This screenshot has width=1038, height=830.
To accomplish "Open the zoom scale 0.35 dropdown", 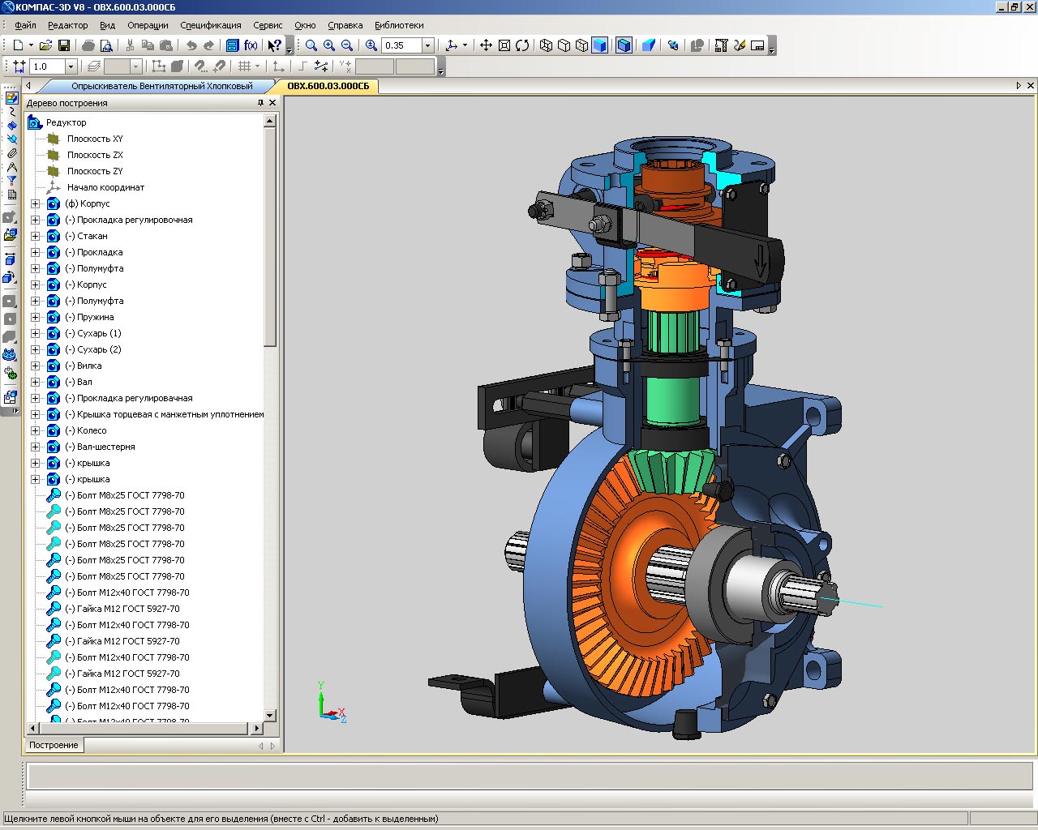I will [x=428, y=45].
